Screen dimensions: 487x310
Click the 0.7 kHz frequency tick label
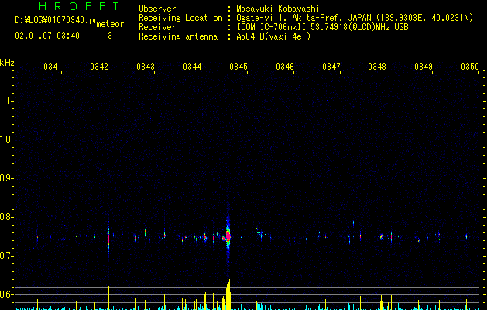(x=6, y=256)
